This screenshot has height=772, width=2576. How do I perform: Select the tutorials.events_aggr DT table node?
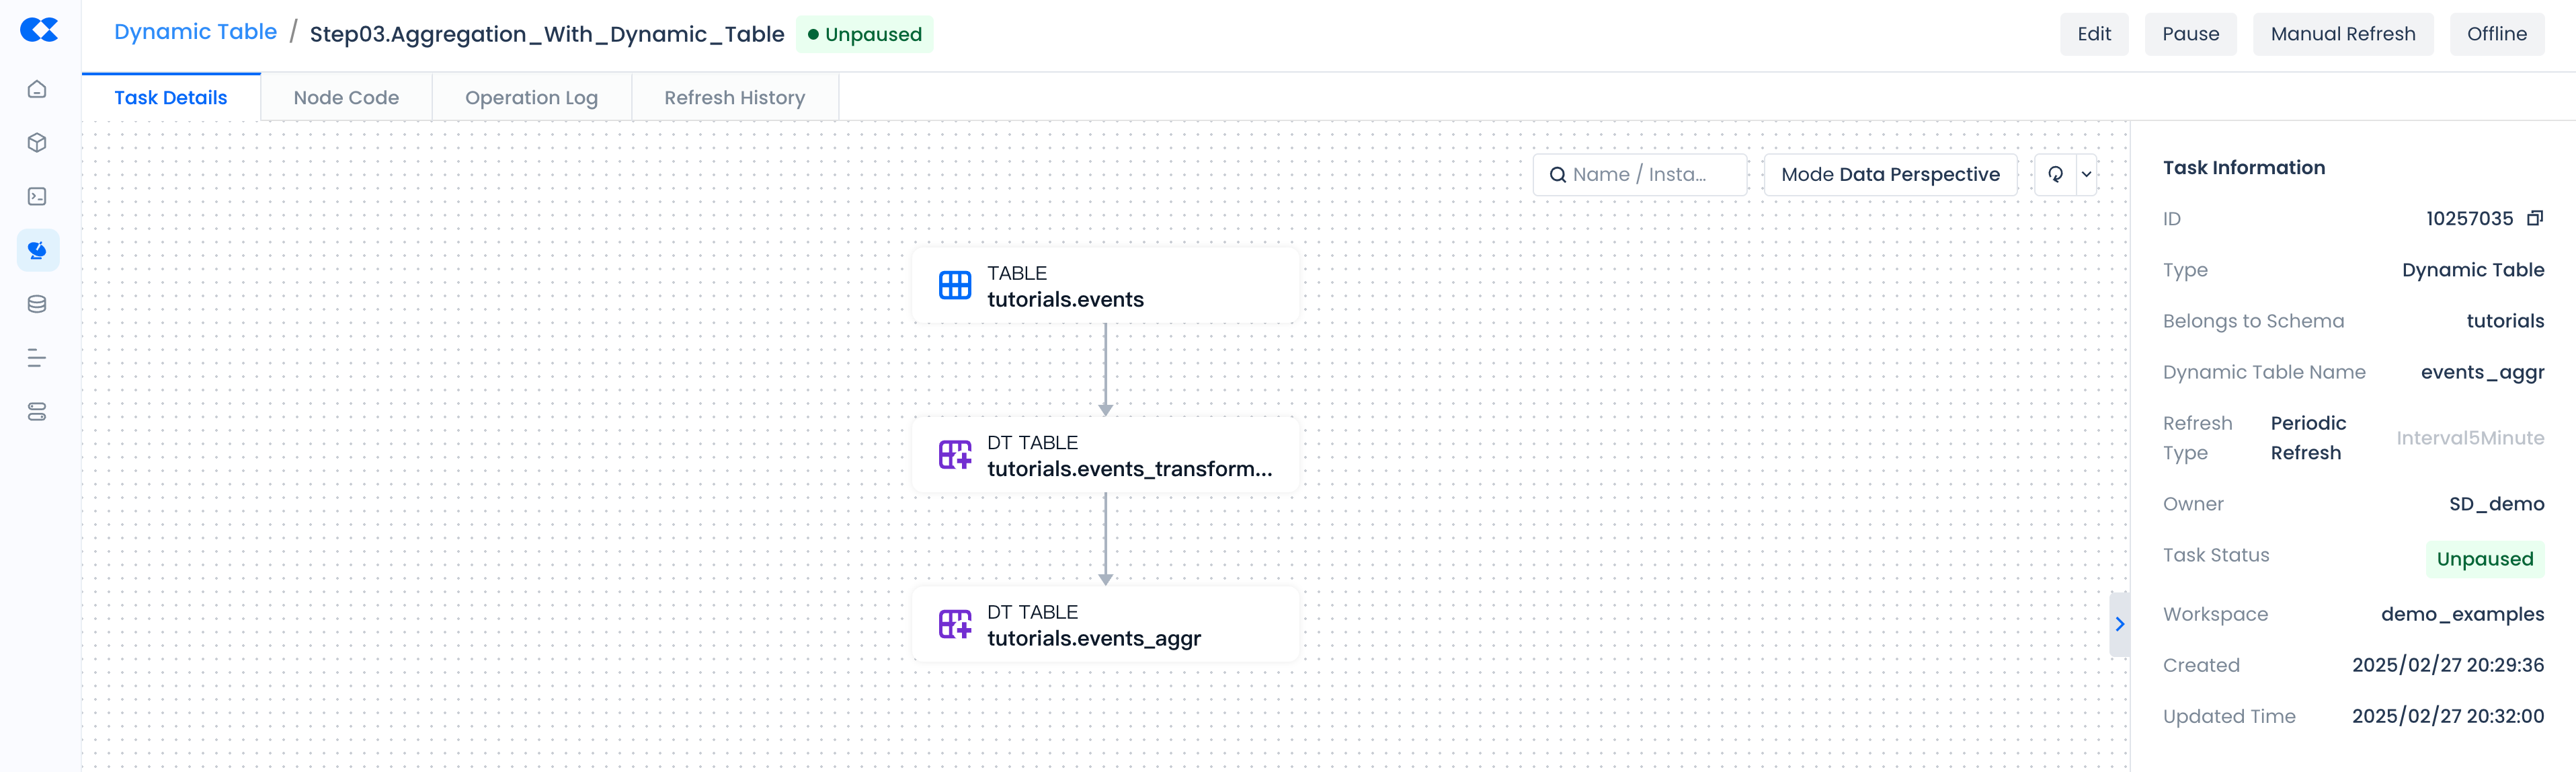point(1105,625)
